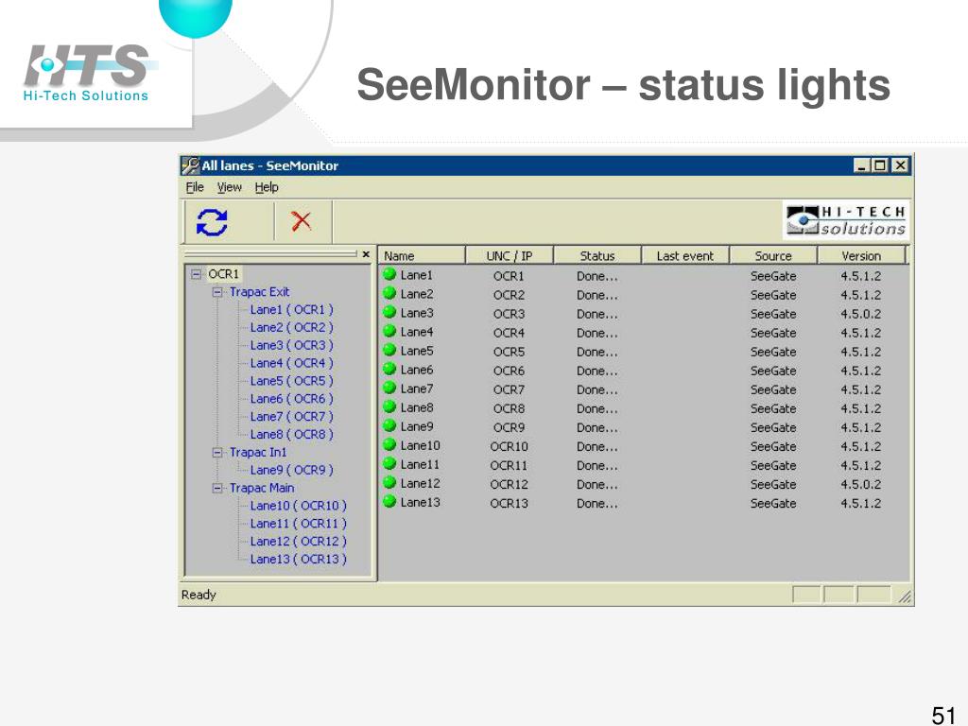Select Lane13 ( OCR13 ) in the tree
This screenshot has height=726, width=968.
coord(298,560)
